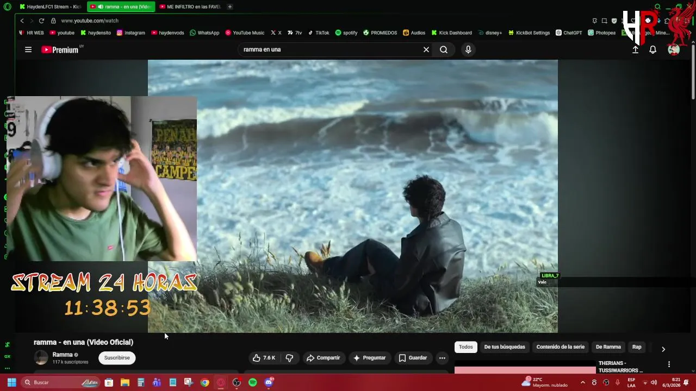Open the ChatGPT bookmark
Screen dimensions: 696x391
pyautogui.click(x=569, y=33)
